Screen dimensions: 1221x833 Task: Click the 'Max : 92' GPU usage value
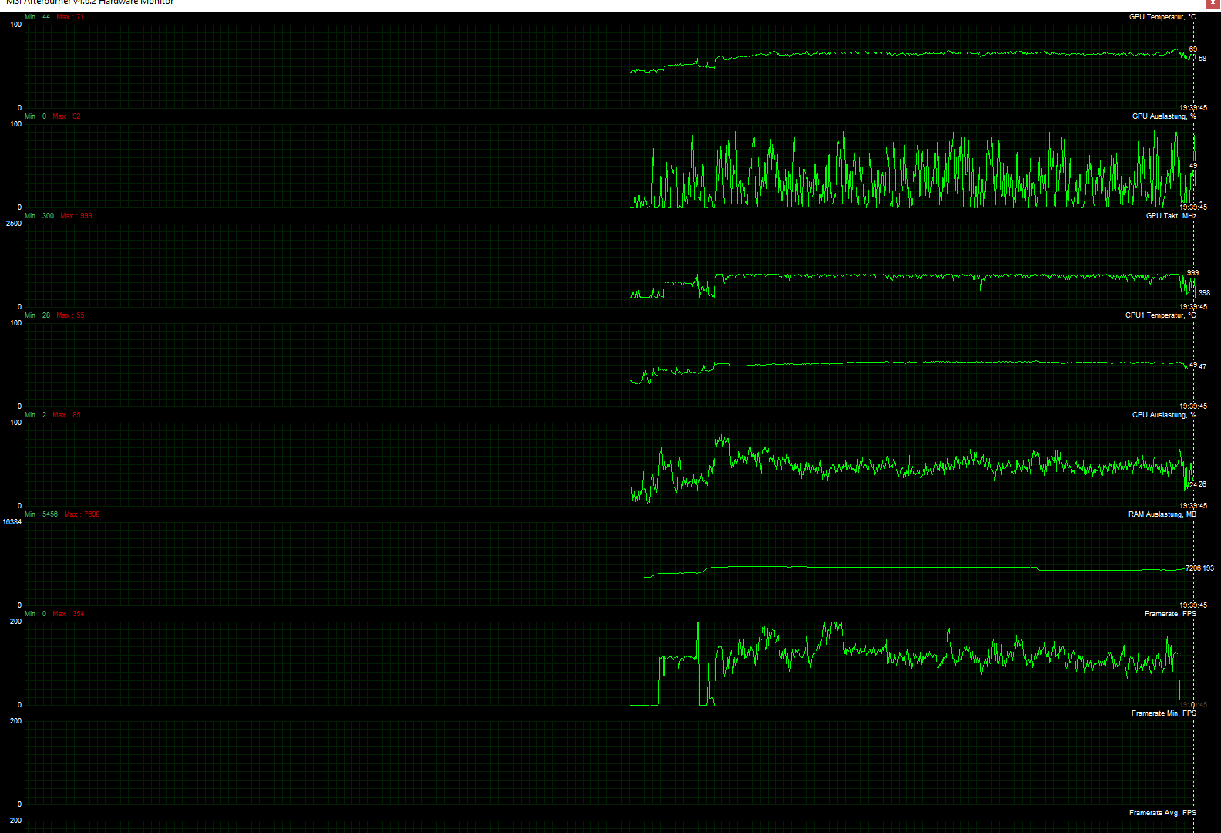point(66,116)
